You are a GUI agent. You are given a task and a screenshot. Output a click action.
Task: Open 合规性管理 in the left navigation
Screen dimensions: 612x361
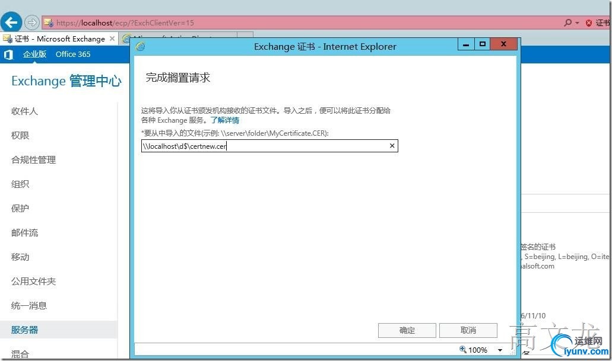[x=34, y=160]
